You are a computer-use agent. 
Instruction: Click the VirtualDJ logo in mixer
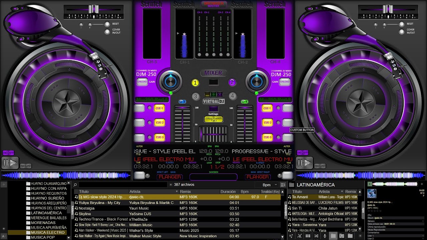click(213, 101)
